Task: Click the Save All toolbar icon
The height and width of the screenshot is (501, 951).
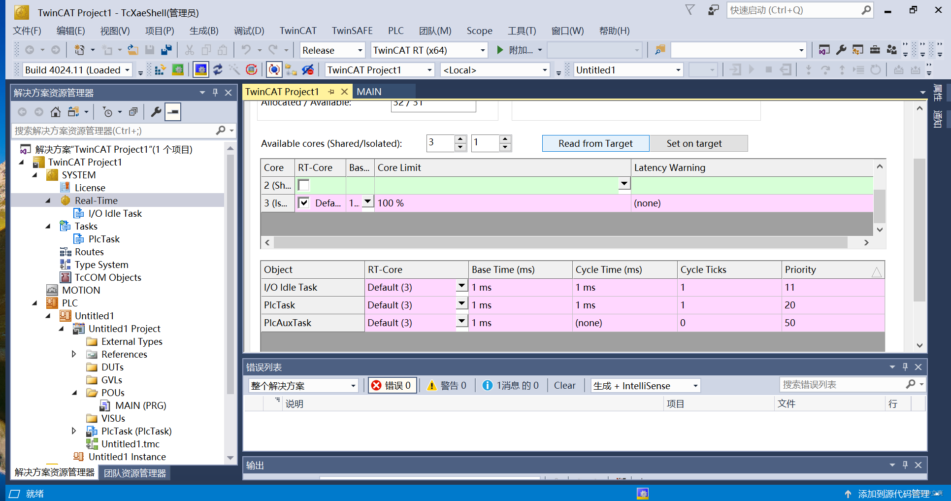Action: (x=167, y=50)
